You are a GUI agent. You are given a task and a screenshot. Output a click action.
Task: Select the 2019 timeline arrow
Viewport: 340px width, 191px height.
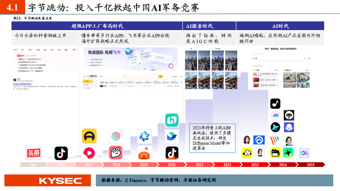point(144,165)
